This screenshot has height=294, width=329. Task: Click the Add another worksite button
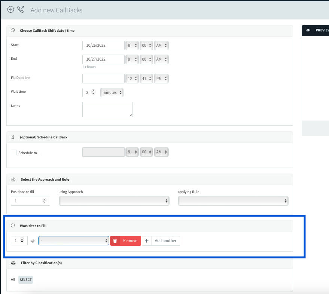161,241
